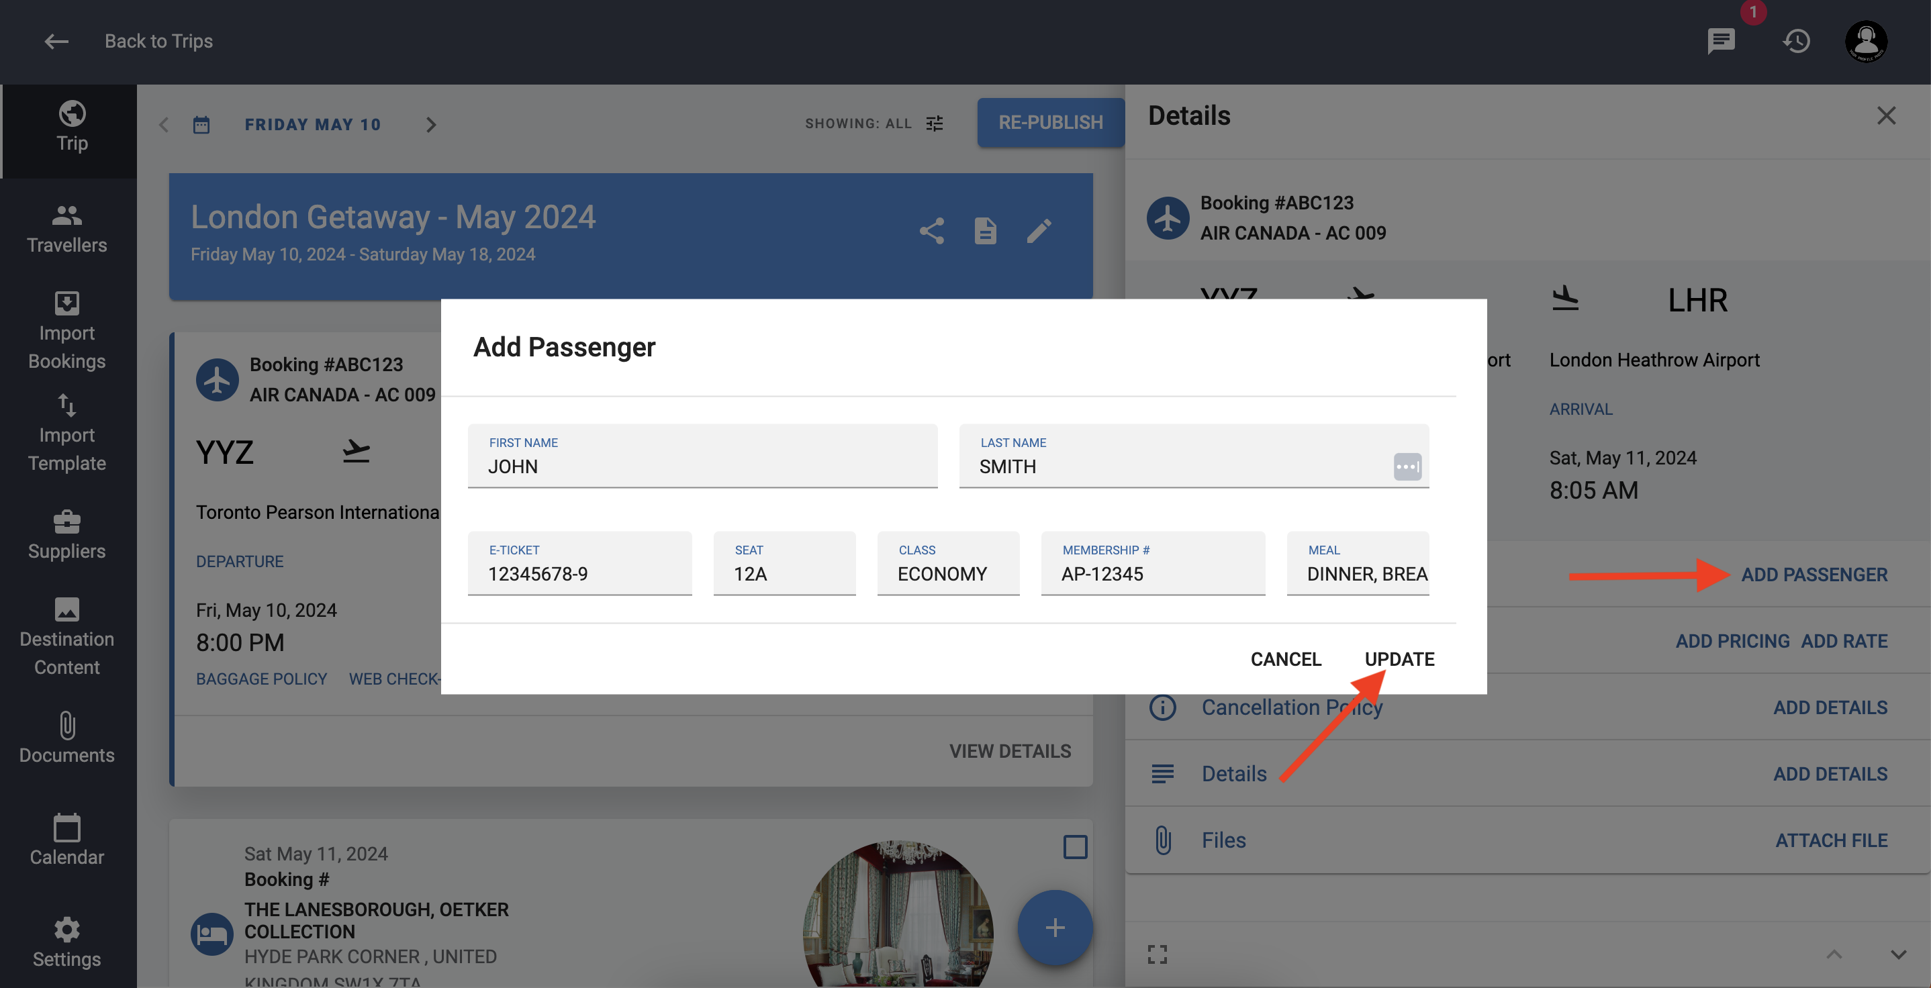
Task: Click the FRIDAY MAY 10 date label
Action: click(313, 124)
